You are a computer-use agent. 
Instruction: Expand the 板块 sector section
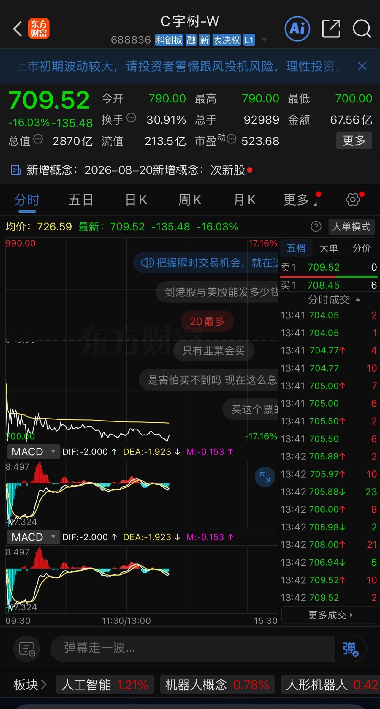tap(30, 685)
